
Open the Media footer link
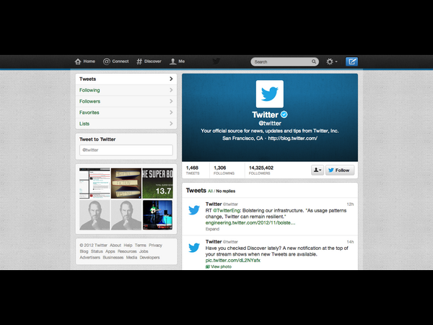click(131, 258)
